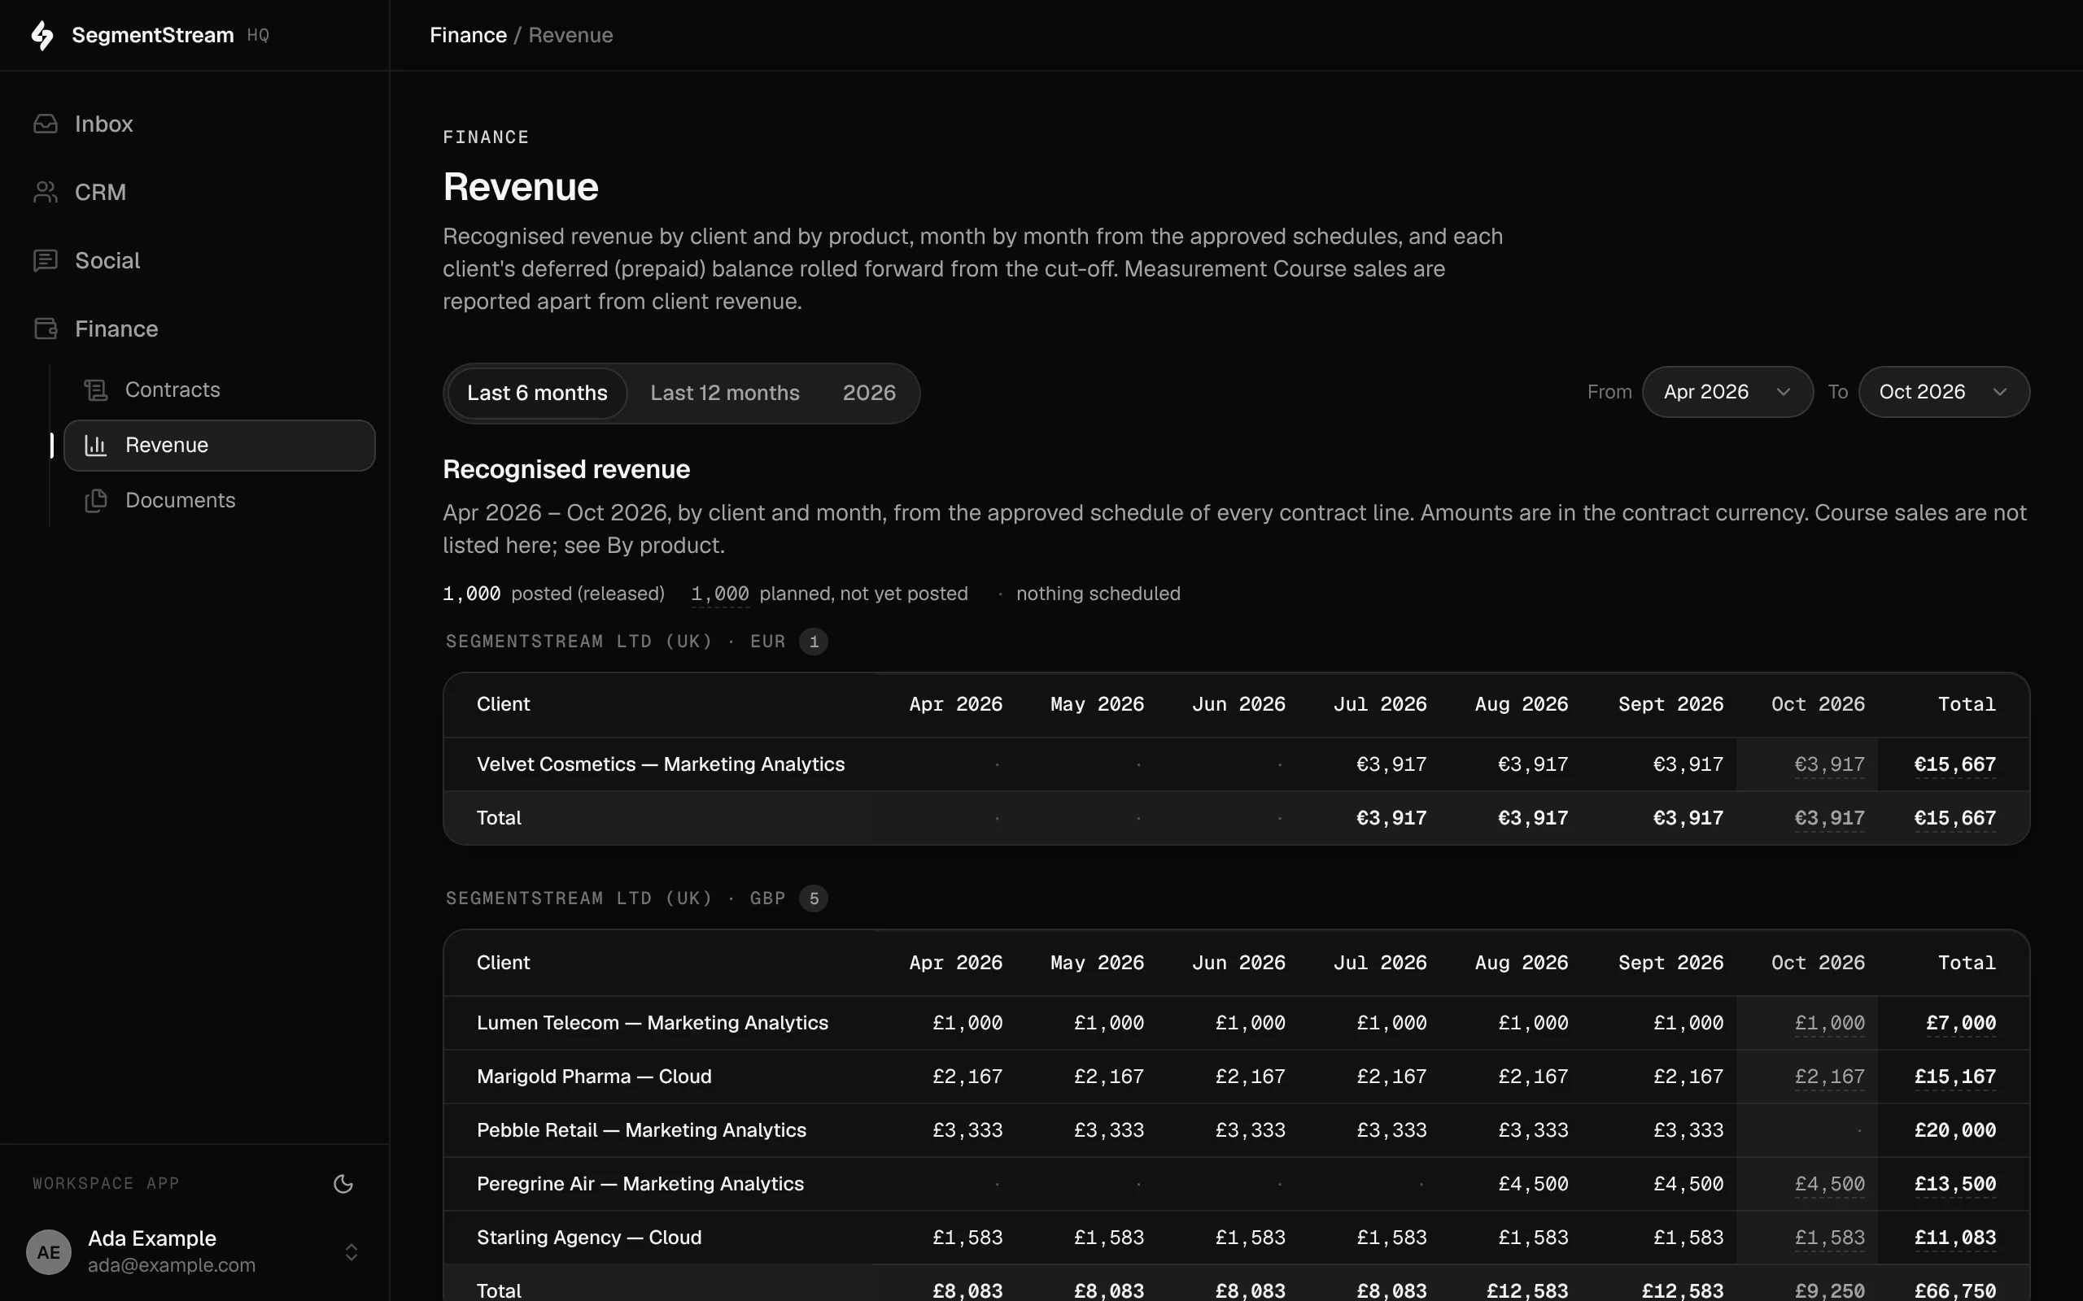Click Aug 2026 column header in GBP table
Viewport: 2083px width, 1301px height.
coord(1521,964)
